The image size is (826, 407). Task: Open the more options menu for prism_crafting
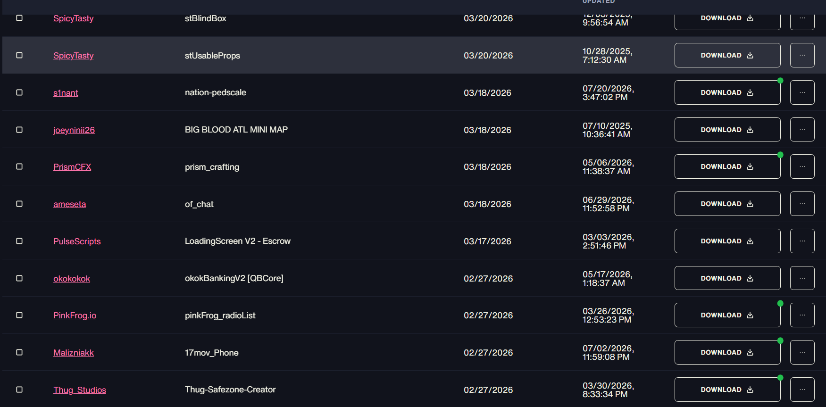tap(802, 166)
